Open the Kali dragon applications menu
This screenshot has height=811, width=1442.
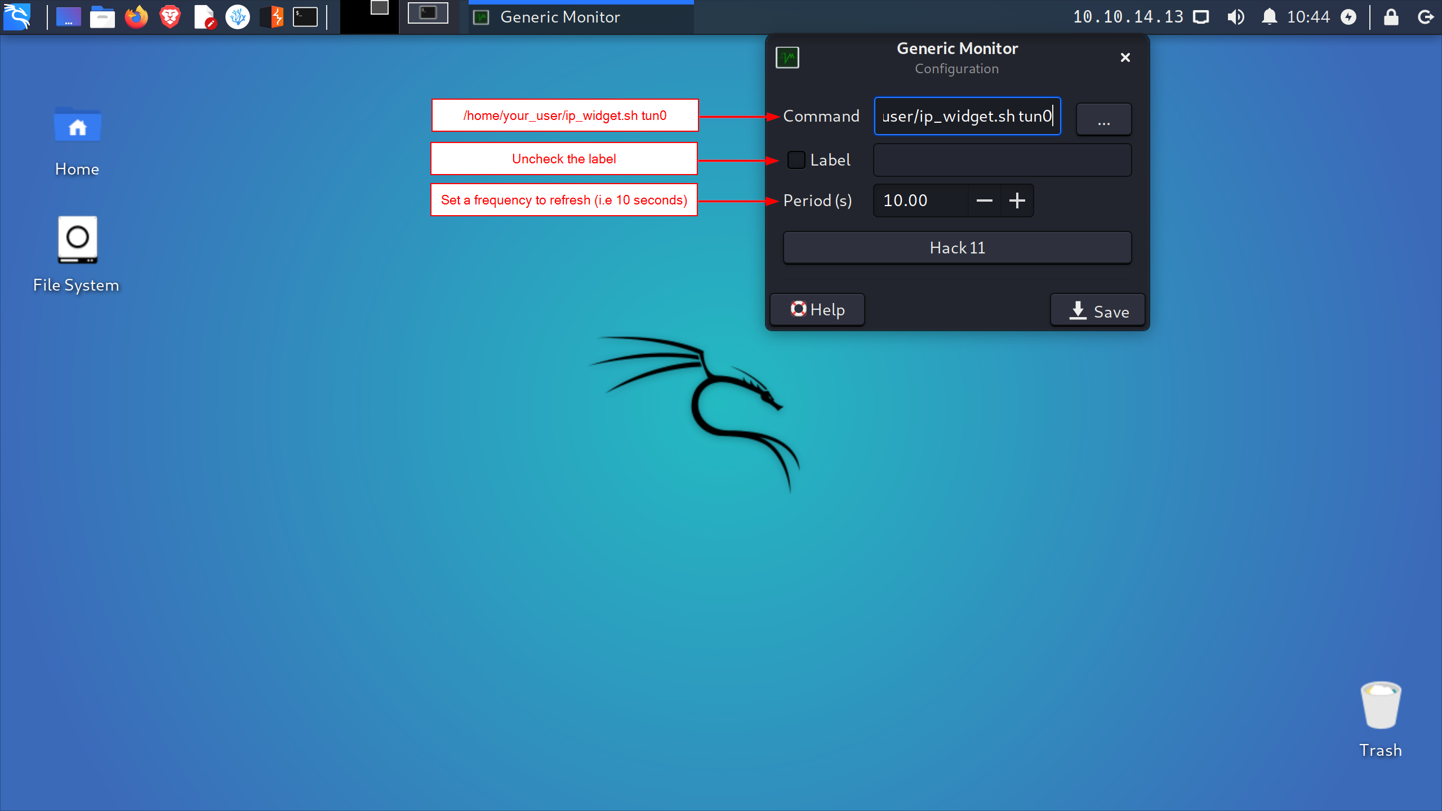17,17
